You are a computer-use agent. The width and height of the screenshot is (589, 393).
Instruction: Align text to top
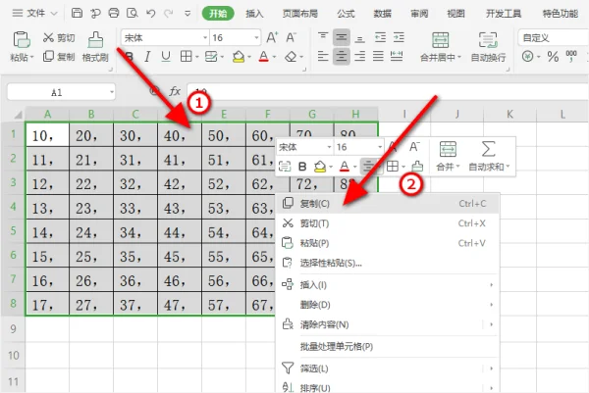coord(323,37)
